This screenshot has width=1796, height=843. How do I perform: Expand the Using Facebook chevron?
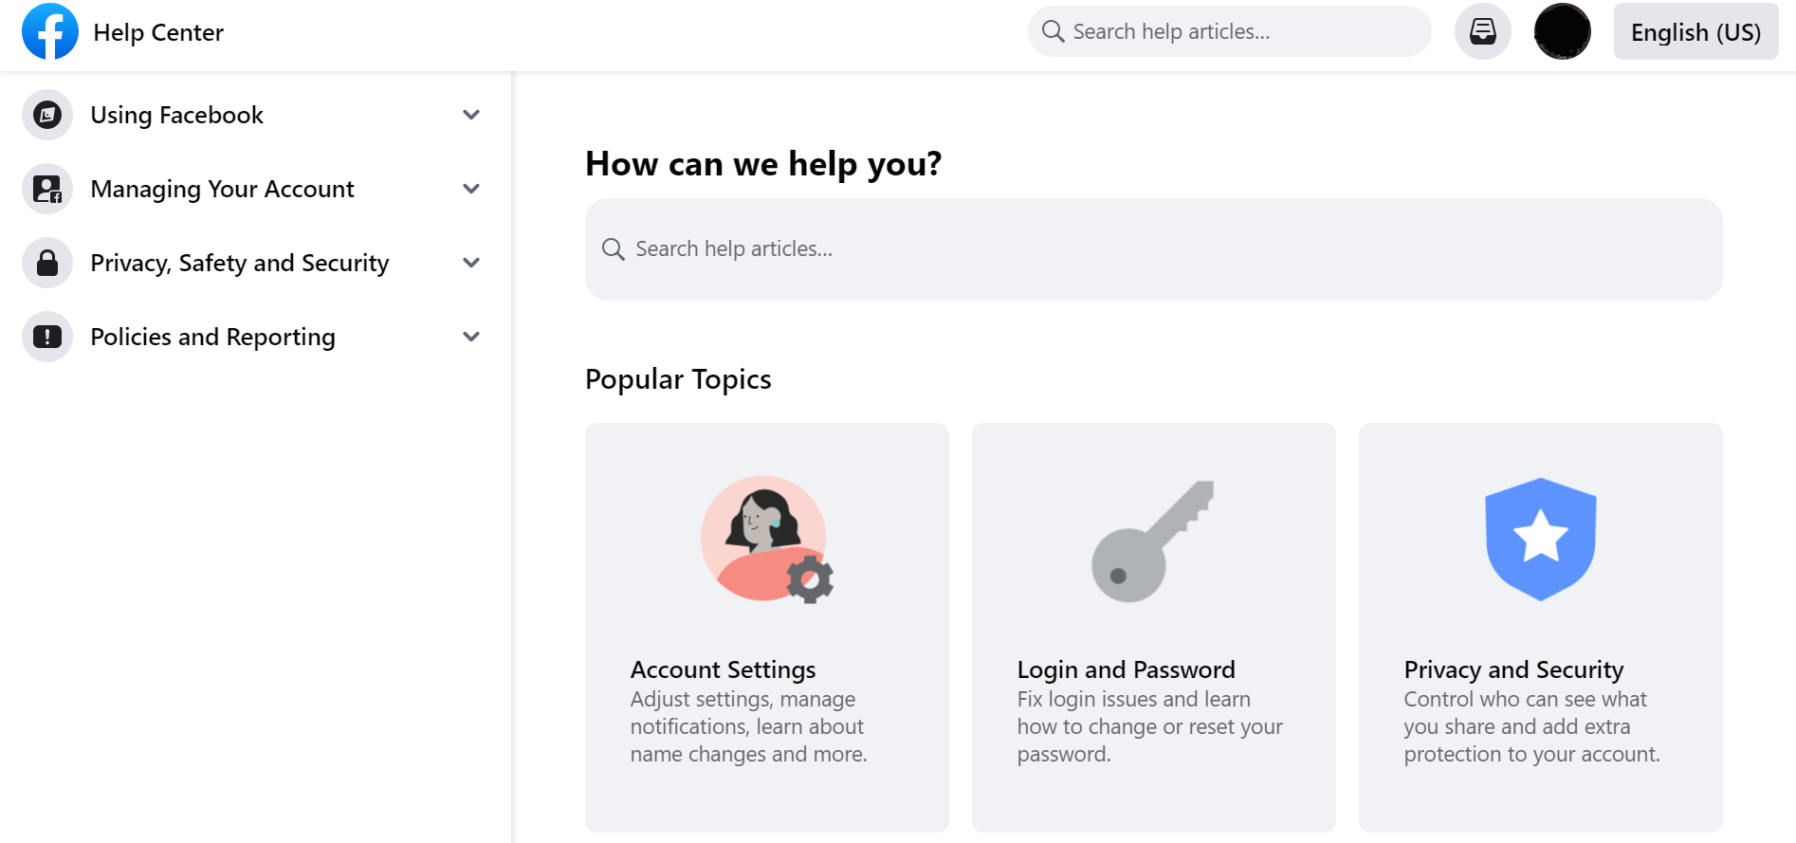click(471, 115)
